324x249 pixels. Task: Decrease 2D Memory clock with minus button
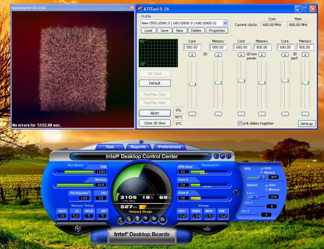tap(218, 114)
